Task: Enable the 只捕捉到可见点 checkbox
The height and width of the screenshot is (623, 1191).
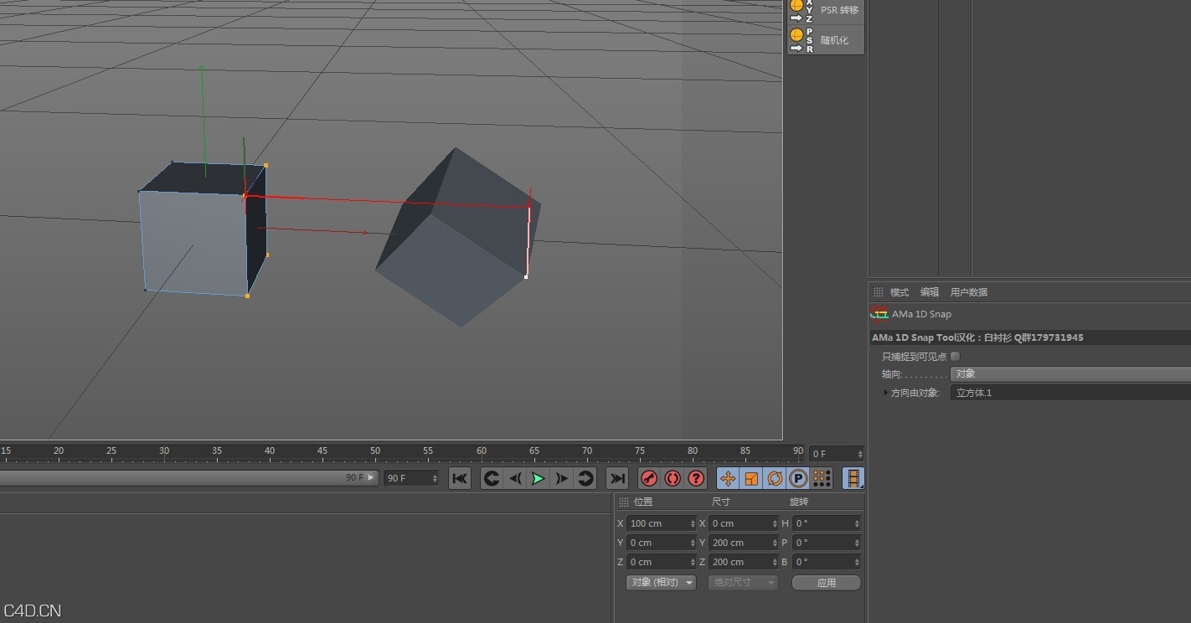Action: pyautogui.click(x=955, y=355)
